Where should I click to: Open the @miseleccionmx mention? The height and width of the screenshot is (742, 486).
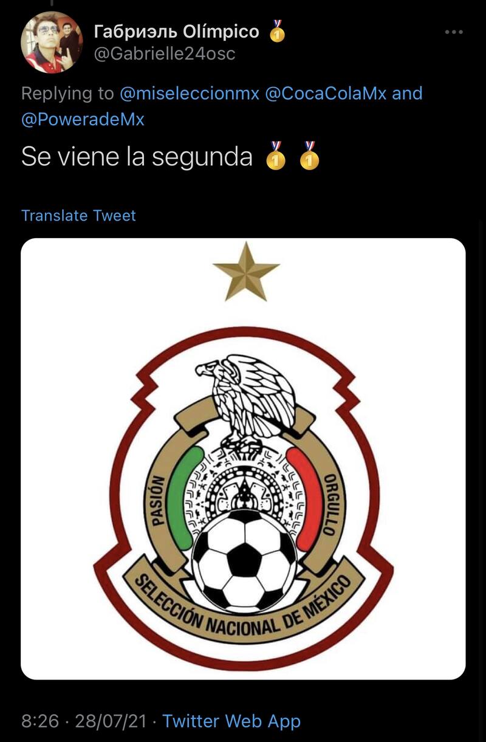[190, 94]
